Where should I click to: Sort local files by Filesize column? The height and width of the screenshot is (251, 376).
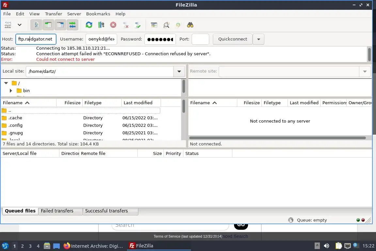[x=70, y=103]
